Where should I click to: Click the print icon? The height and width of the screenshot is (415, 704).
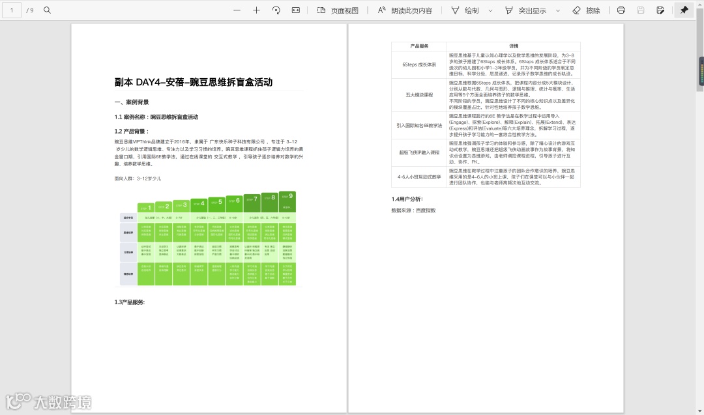click(x=621, y=10)
